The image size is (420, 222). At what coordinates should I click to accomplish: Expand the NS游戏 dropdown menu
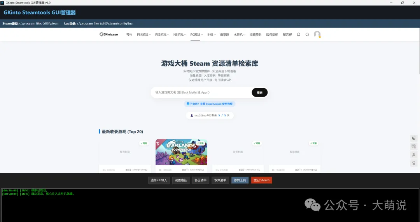179,35
